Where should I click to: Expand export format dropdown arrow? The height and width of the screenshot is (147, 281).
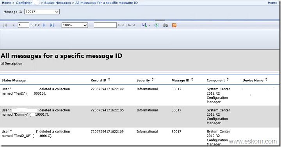point(149,25)
